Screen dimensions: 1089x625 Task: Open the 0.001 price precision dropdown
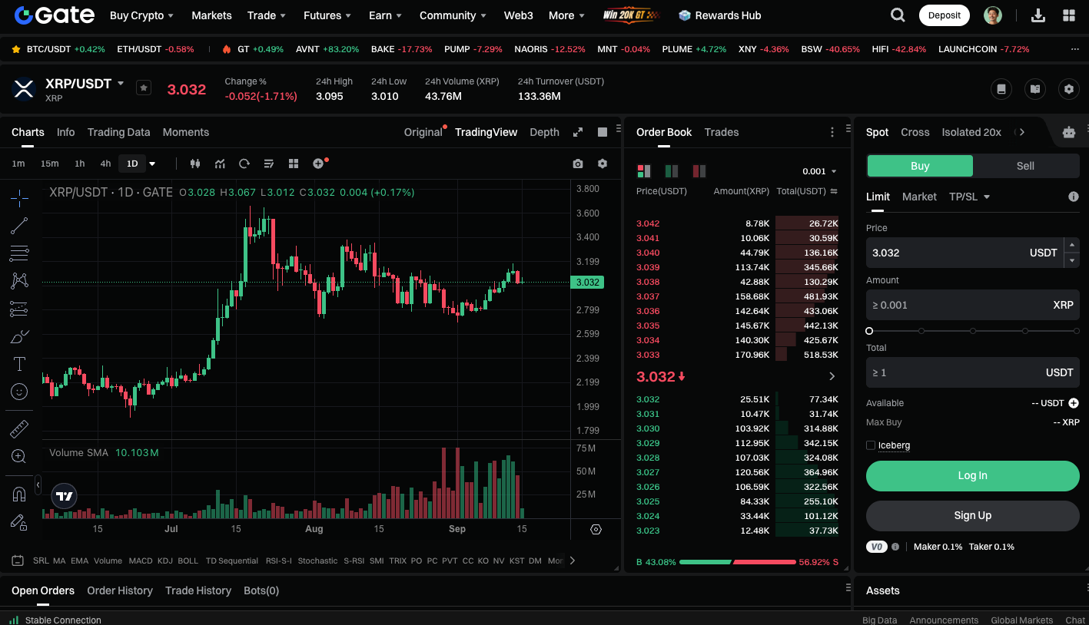click(819, 171)
